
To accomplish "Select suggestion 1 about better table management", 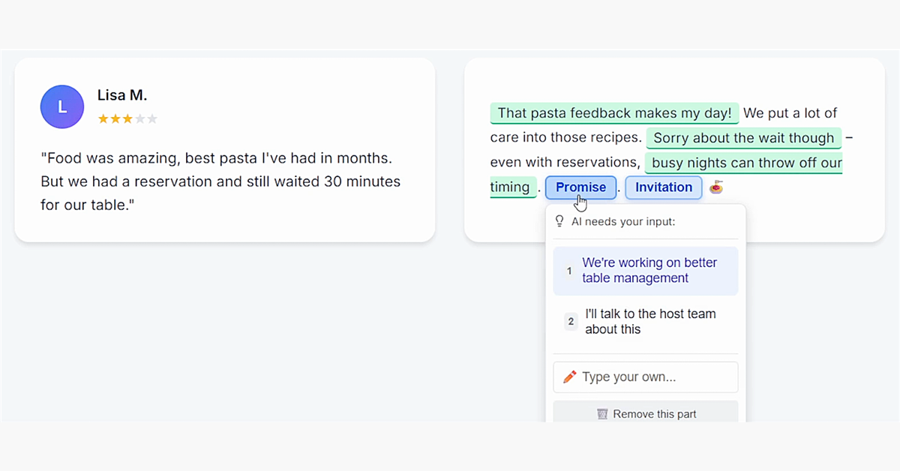I will pos(646,270).
